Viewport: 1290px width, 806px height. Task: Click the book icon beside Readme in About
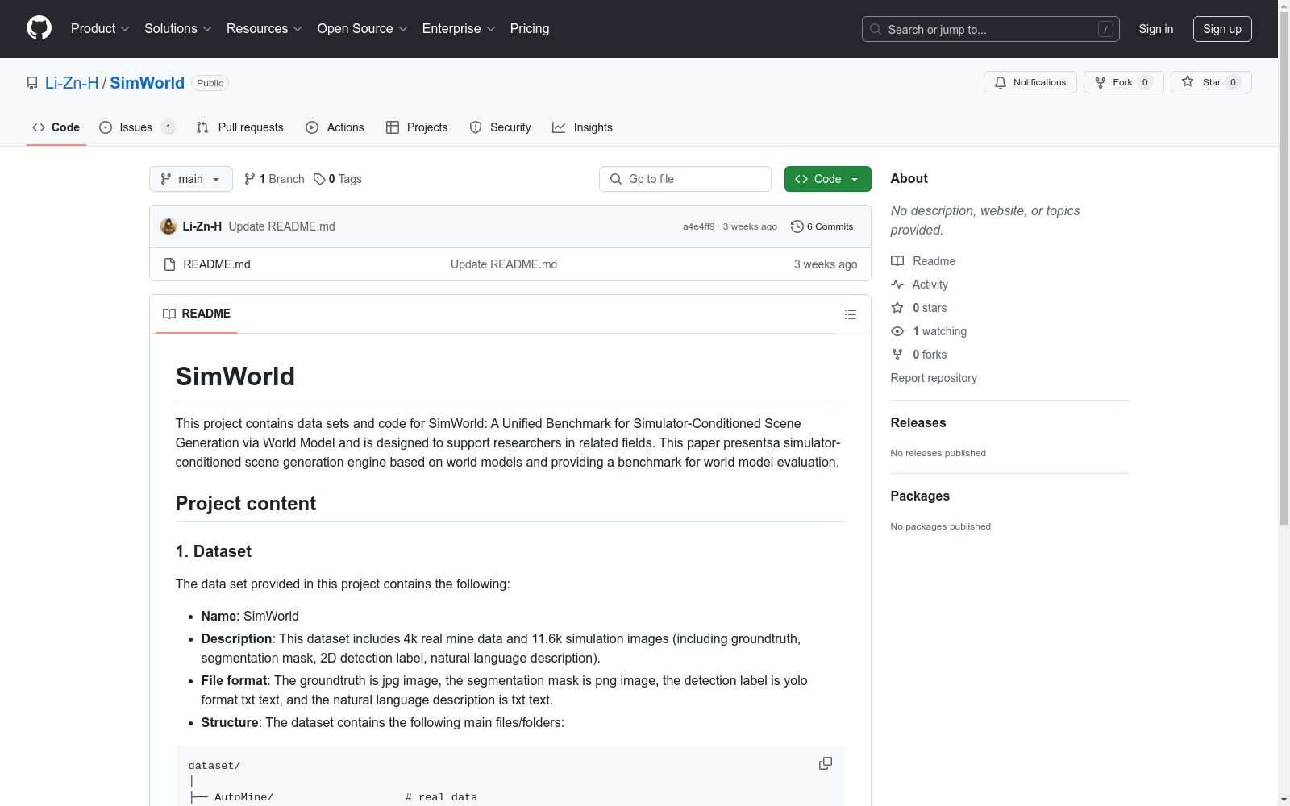897,261
